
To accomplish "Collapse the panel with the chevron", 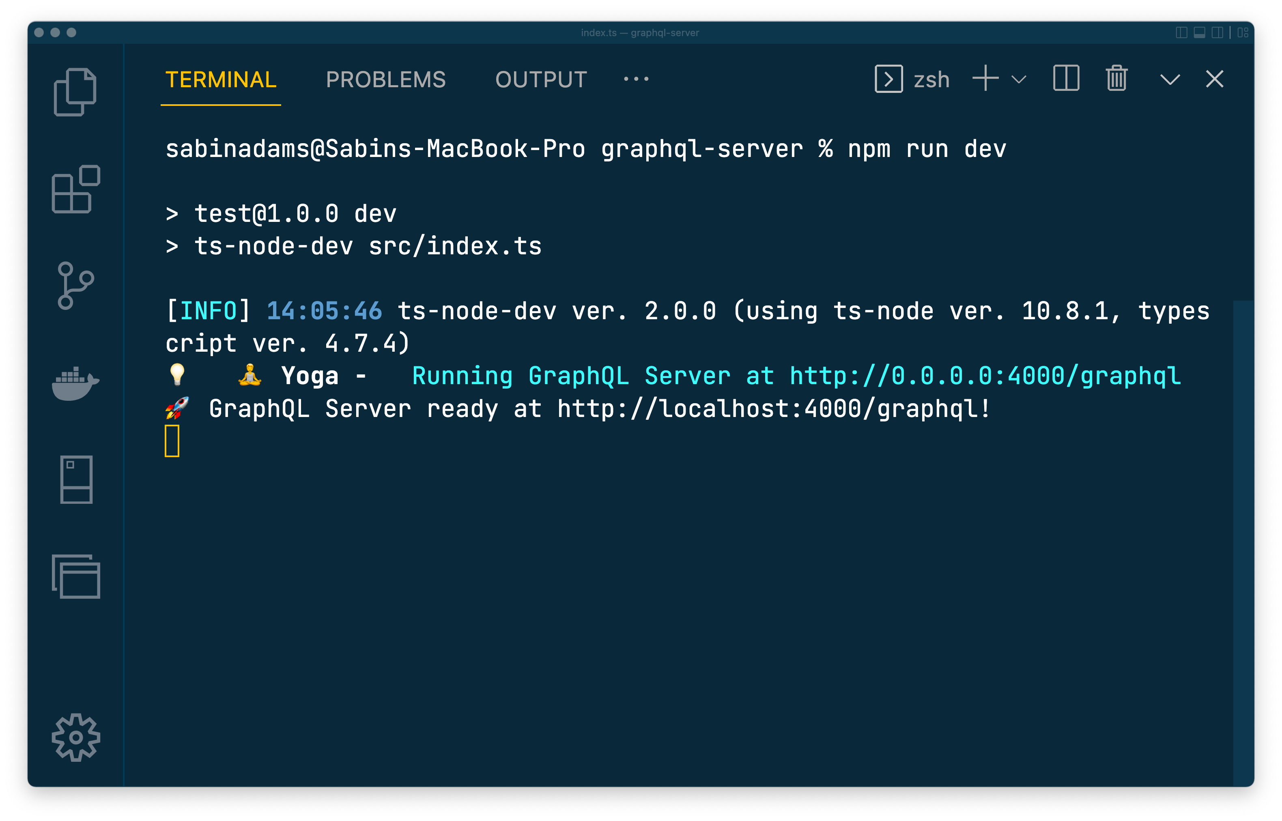I will click(1170, 80).
